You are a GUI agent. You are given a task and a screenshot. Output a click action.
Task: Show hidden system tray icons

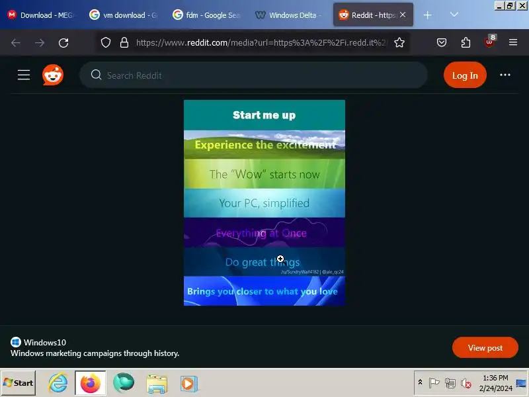point(420,382)
